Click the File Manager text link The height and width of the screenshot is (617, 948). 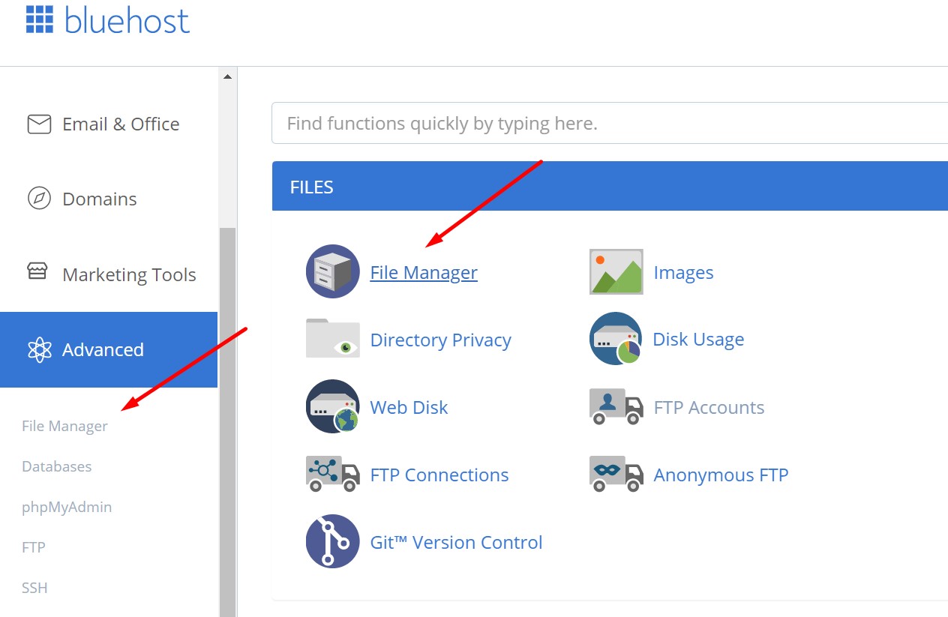point(424,273)
